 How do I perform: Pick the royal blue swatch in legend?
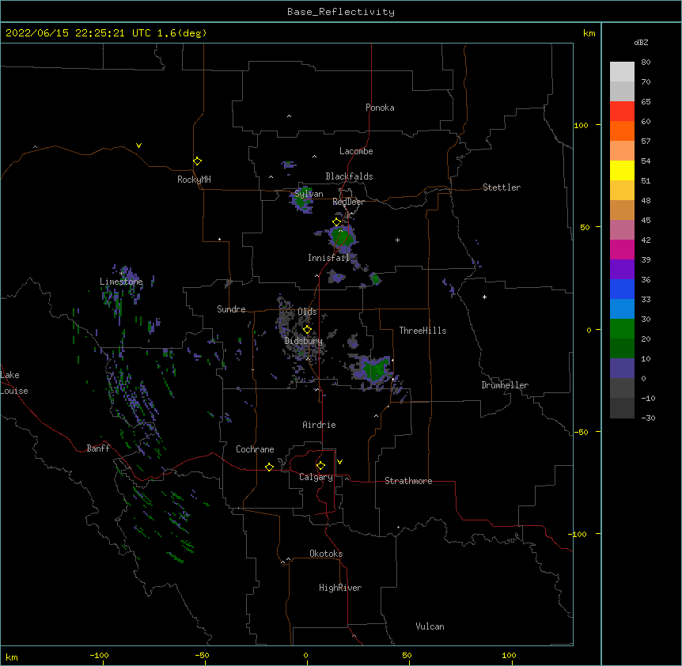point(622,289)
